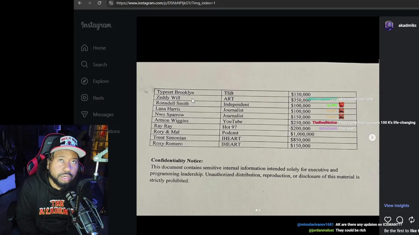Click the akadmiks profile avatar

point(389,25)
